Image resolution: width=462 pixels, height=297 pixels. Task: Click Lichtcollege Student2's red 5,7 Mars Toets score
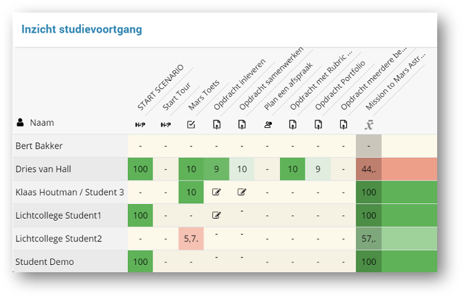(x=191, y=239)
